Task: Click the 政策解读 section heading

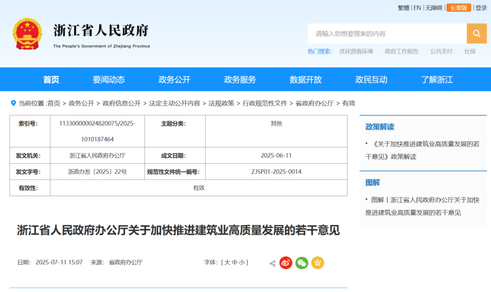Action: point(380,127)
